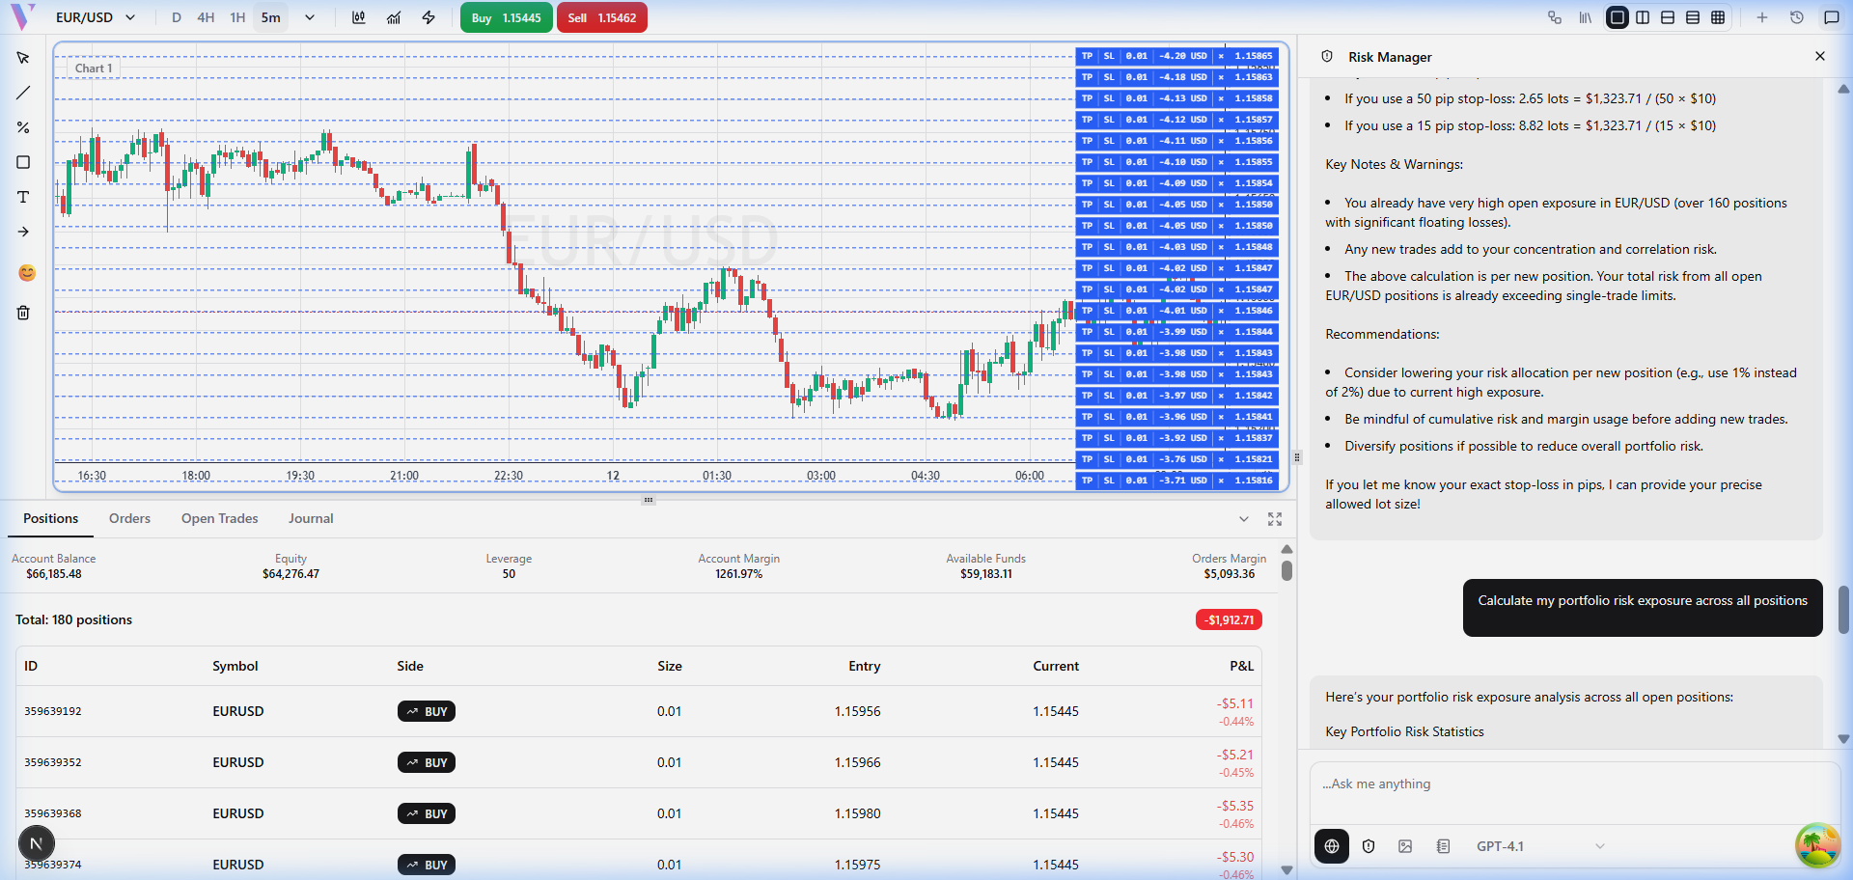Switch to the two-column chart layout

point(1643,17)
